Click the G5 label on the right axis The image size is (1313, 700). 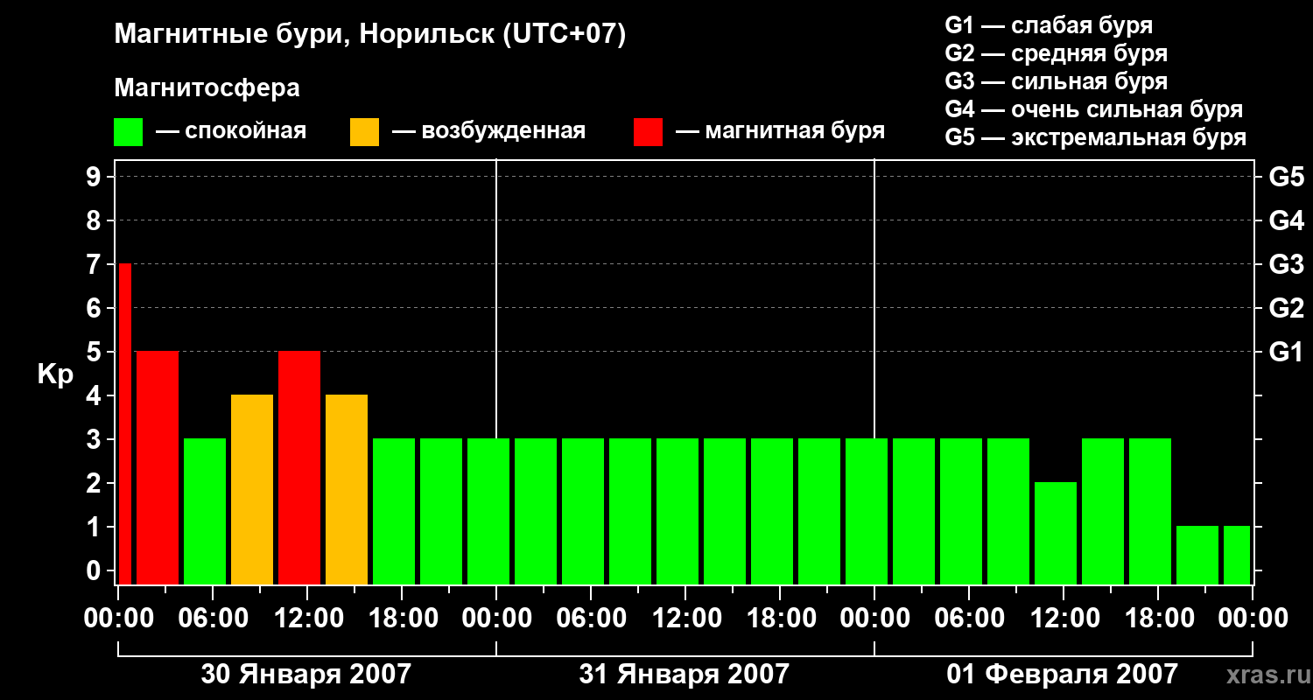coord(1286,177)
